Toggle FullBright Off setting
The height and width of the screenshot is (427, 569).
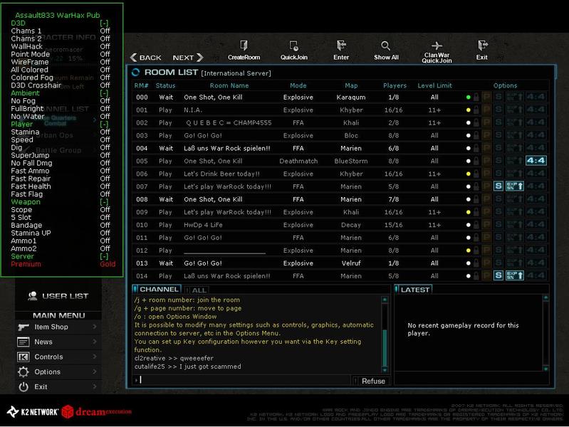(x=105, y=108)
